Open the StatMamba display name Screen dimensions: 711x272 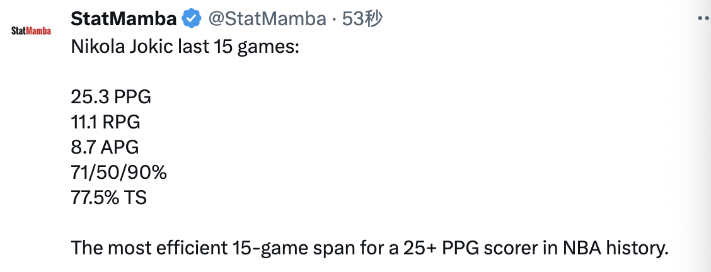[x=124, y=19]
